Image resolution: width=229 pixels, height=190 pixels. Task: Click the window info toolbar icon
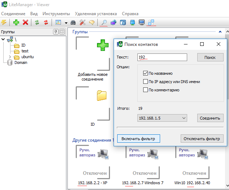[x=123, y=22]
